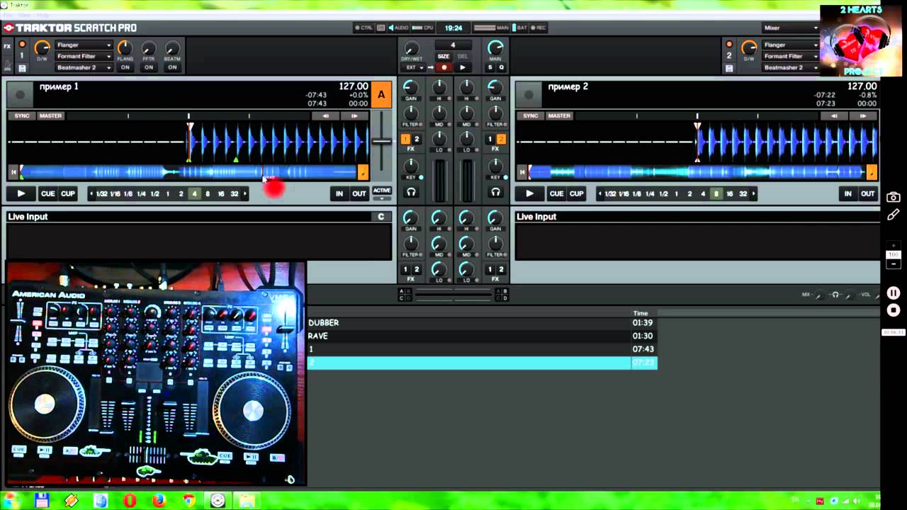Click the screen-capture camera icon
Screen dimensions: 907x510
pyautogui.click(x=894, y=197)
